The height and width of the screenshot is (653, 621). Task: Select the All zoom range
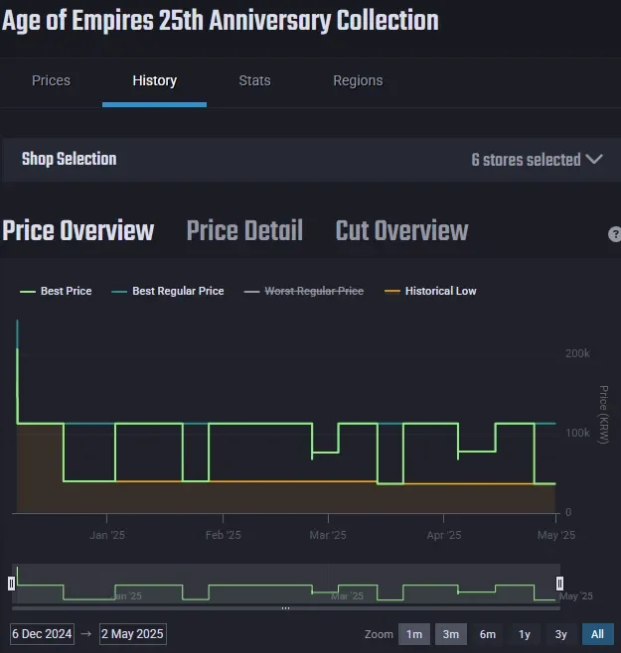597,634
